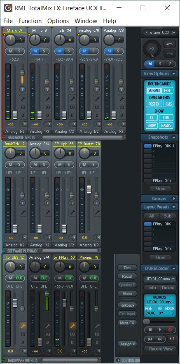The width and height of the screenshot is (180, 364).
Task: Open the Function menu
Action: point(30,21)
